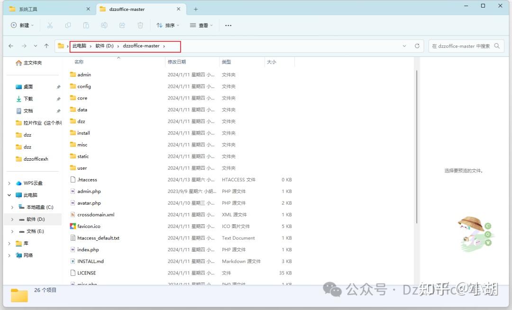Image resolution: width=512 pixels, height=310 pixels.
Task: Select the Cut tool in the toolbar
Action: 50,25
